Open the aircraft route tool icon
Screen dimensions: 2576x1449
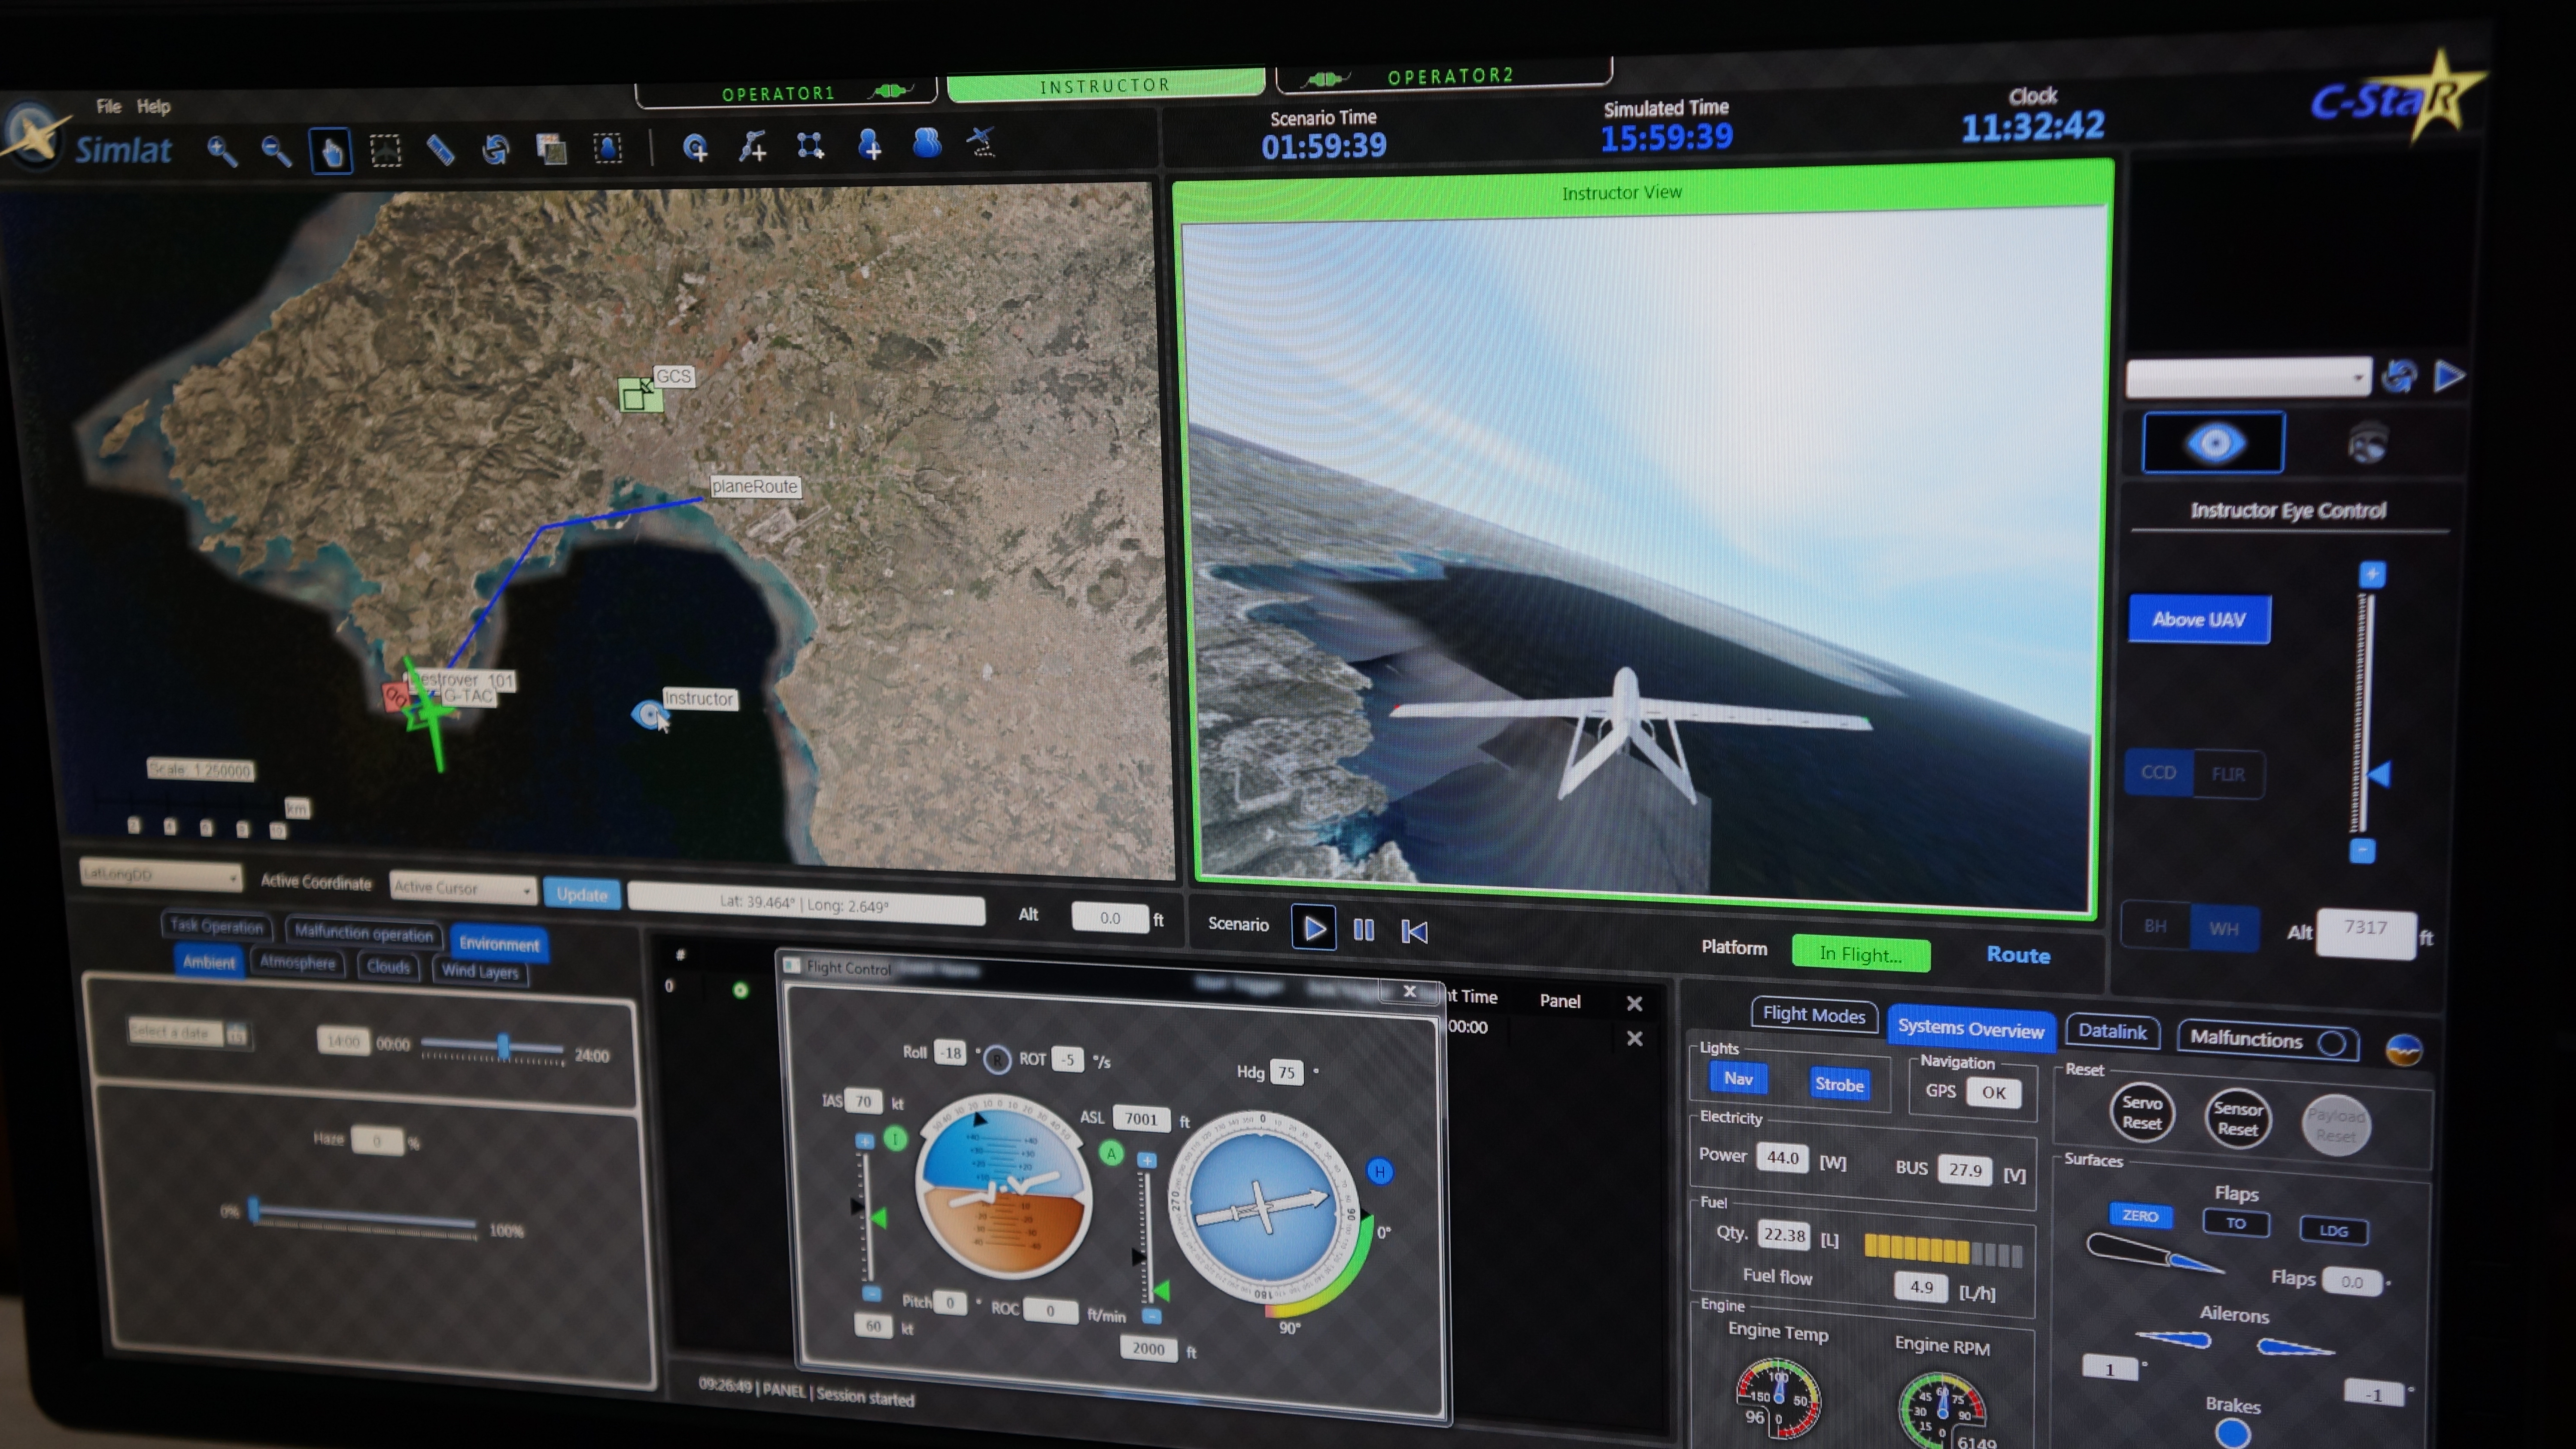point(982,142)
